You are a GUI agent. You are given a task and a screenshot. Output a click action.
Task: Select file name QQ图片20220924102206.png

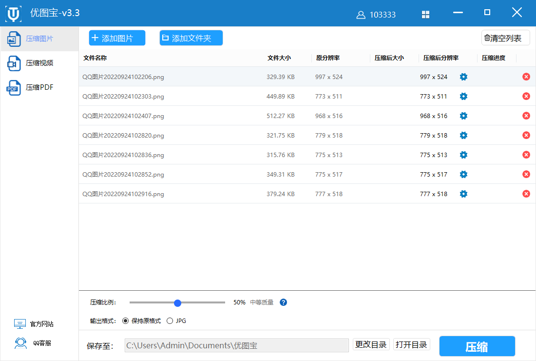[x=123, y=77]
